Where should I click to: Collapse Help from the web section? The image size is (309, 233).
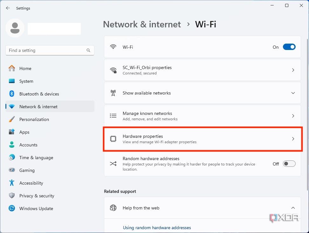[293, 208]
